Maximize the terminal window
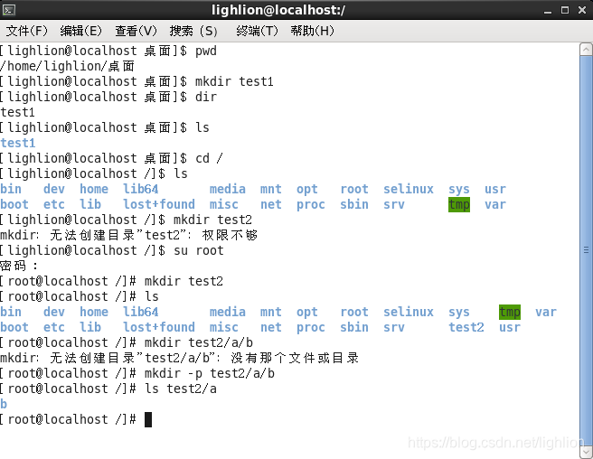 [x=565, y=10]
